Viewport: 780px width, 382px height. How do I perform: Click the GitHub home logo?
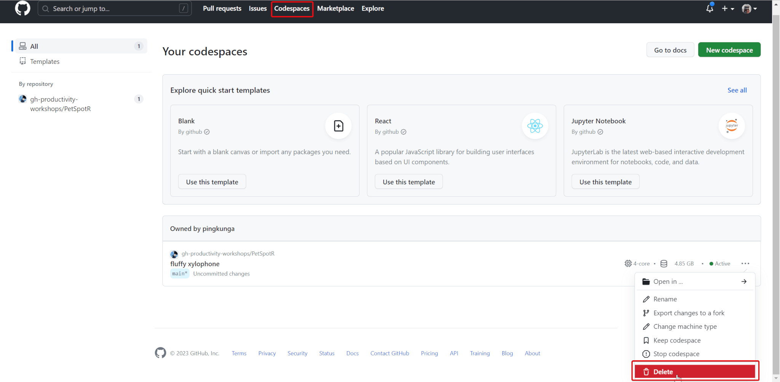[x=22, y=8]
